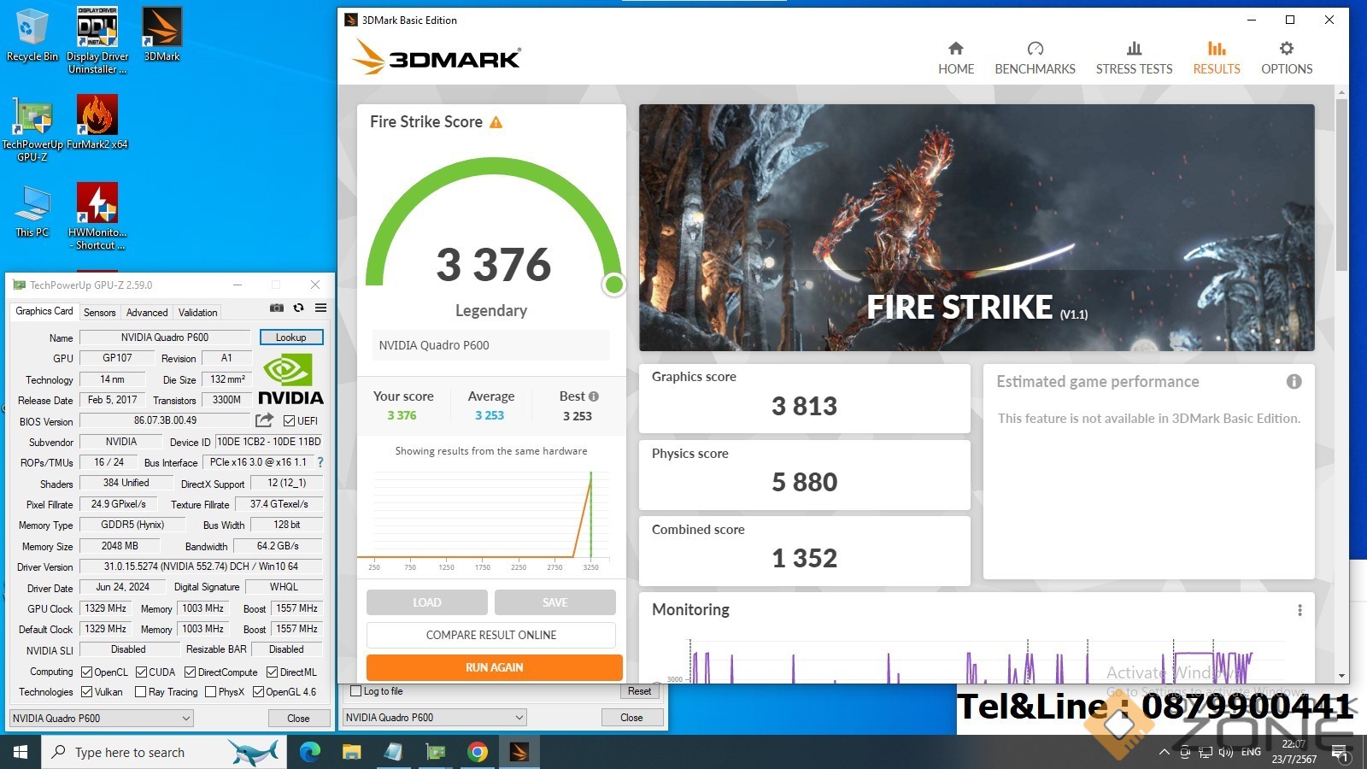Open the STRESS TESTS section
Viewport: 1367px width, 769px height.
tap(1134, 58)
